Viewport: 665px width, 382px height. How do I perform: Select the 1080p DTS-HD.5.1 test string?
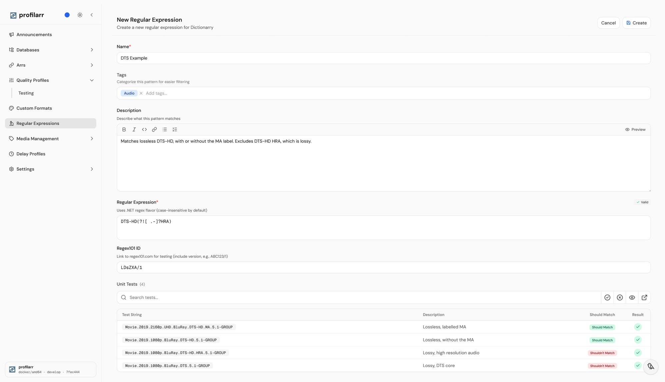[171, 340]
